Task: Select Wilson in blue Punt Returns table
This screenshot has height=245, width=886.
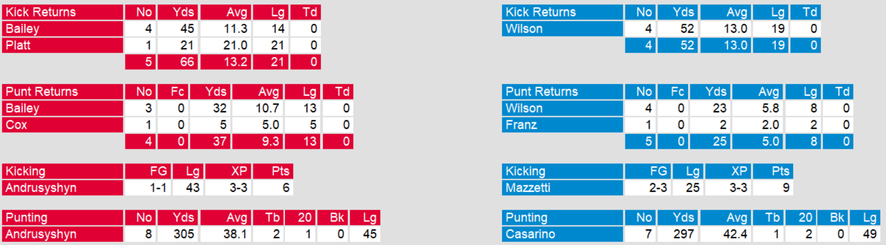Action: pyautogui.click(x=524, y=108)
